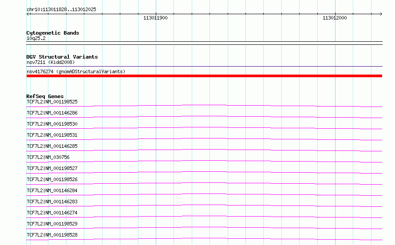
Task: Click the red nsv4176274 variant bar
Action: tap(204, 76)
